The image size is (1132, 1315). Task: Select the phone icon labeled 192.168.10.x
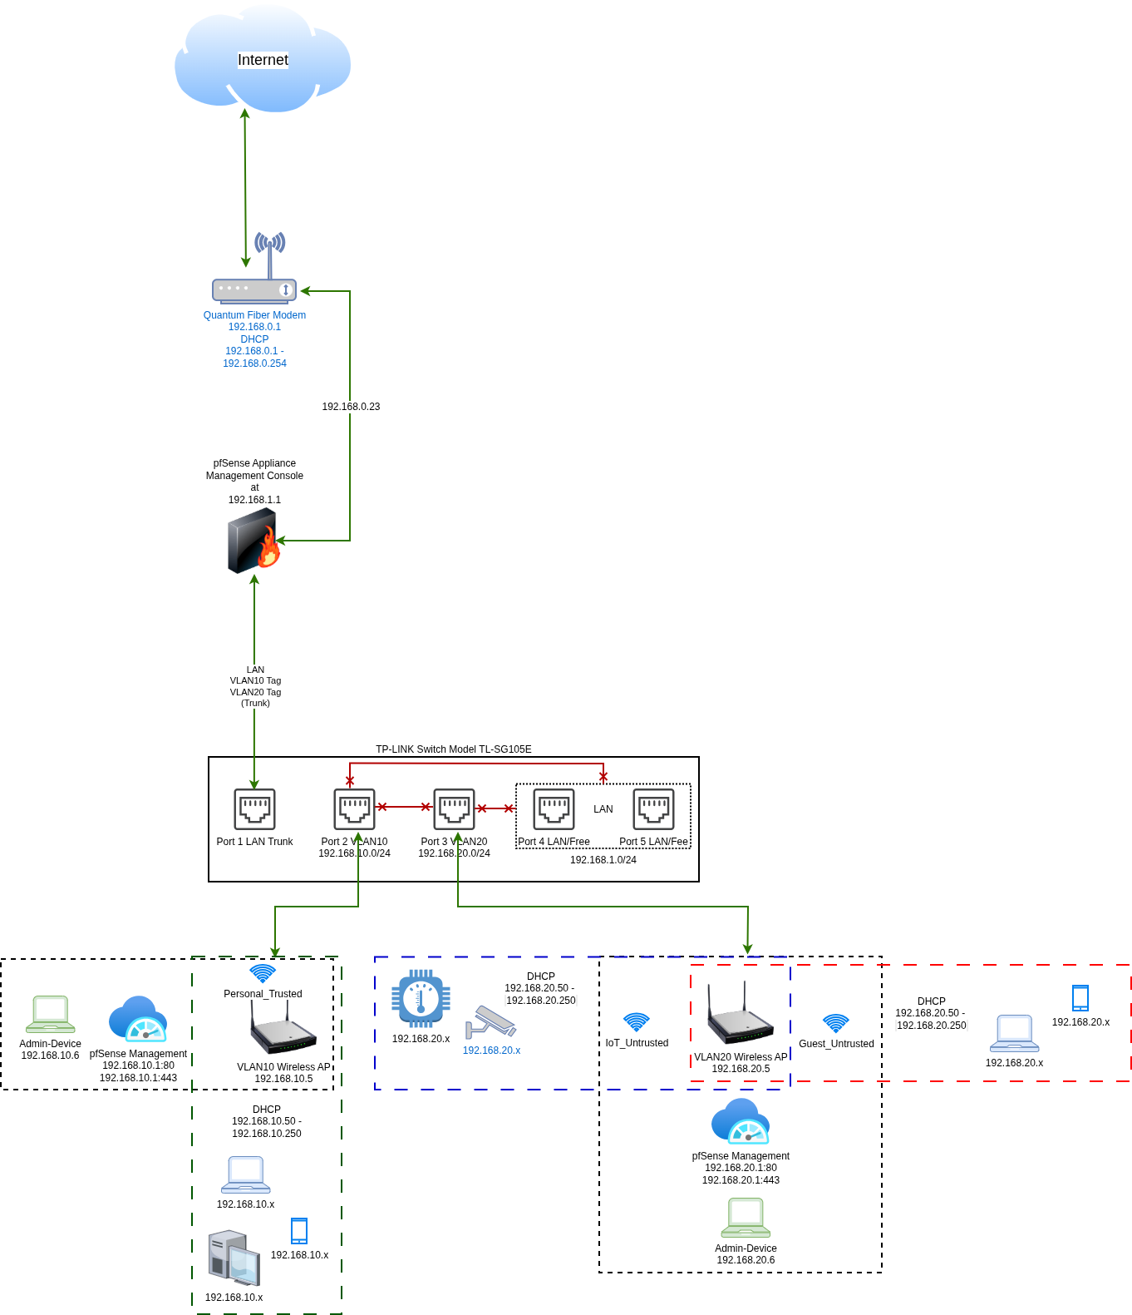point(299,1231)
